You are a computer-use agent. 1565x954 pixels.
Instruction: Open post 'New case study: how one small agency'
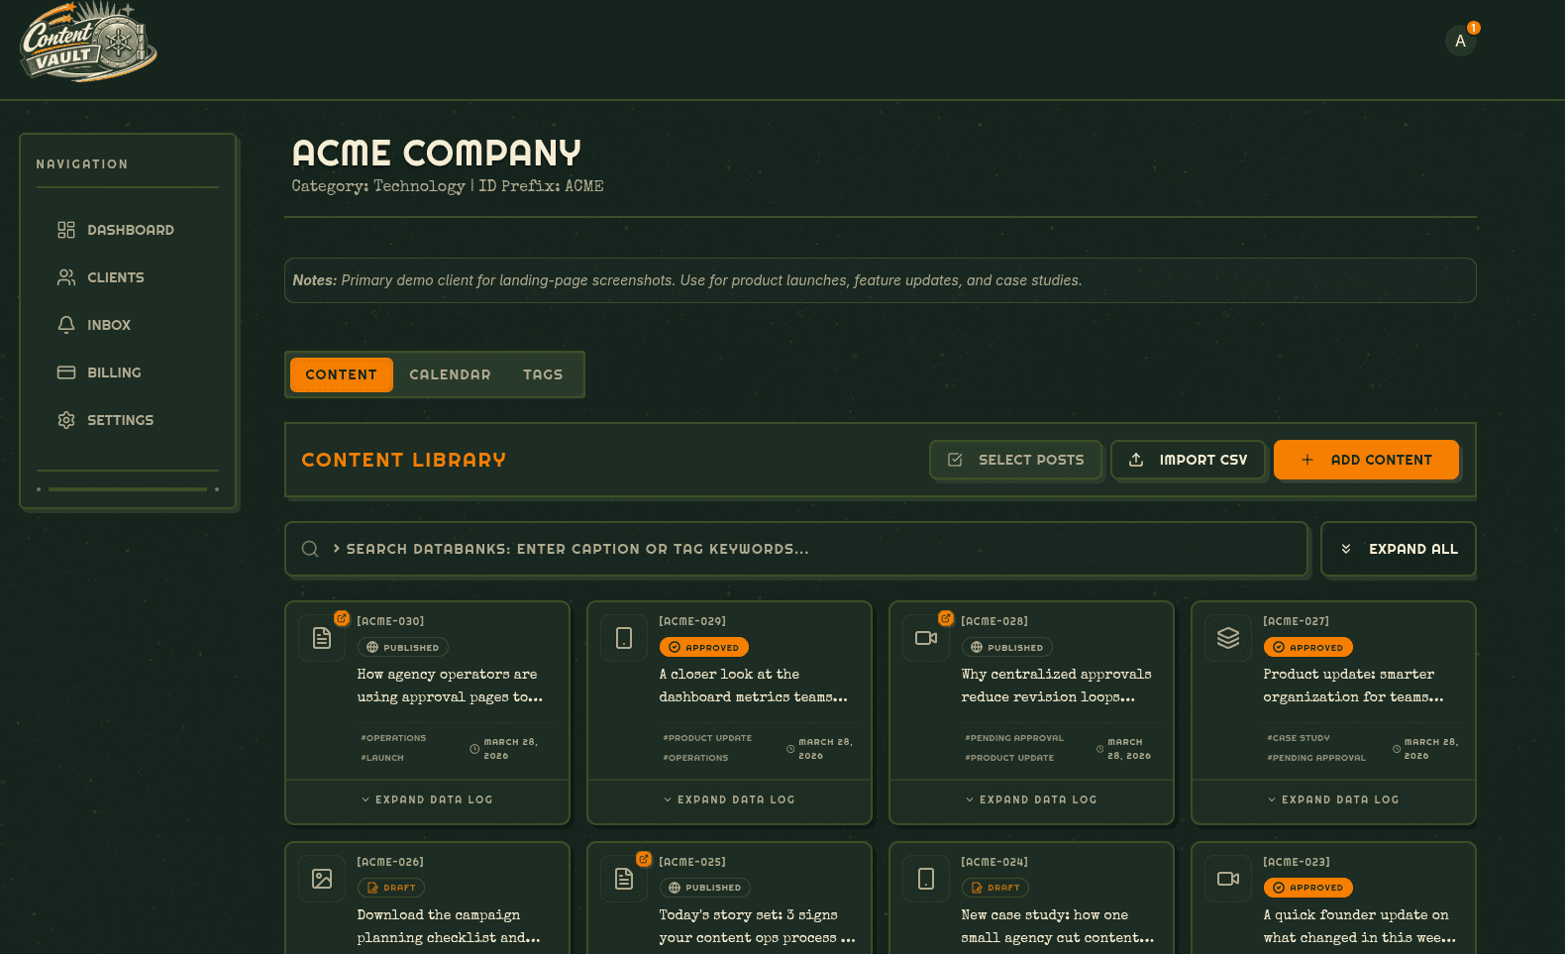pyautogui.click(x=1058, y=926)
